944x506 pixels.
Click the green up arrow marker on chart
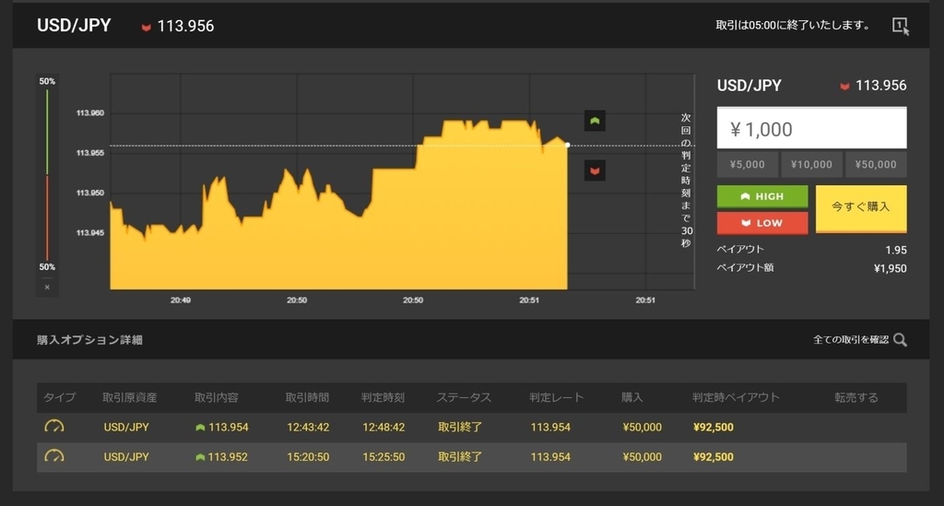tap(595, 121)
